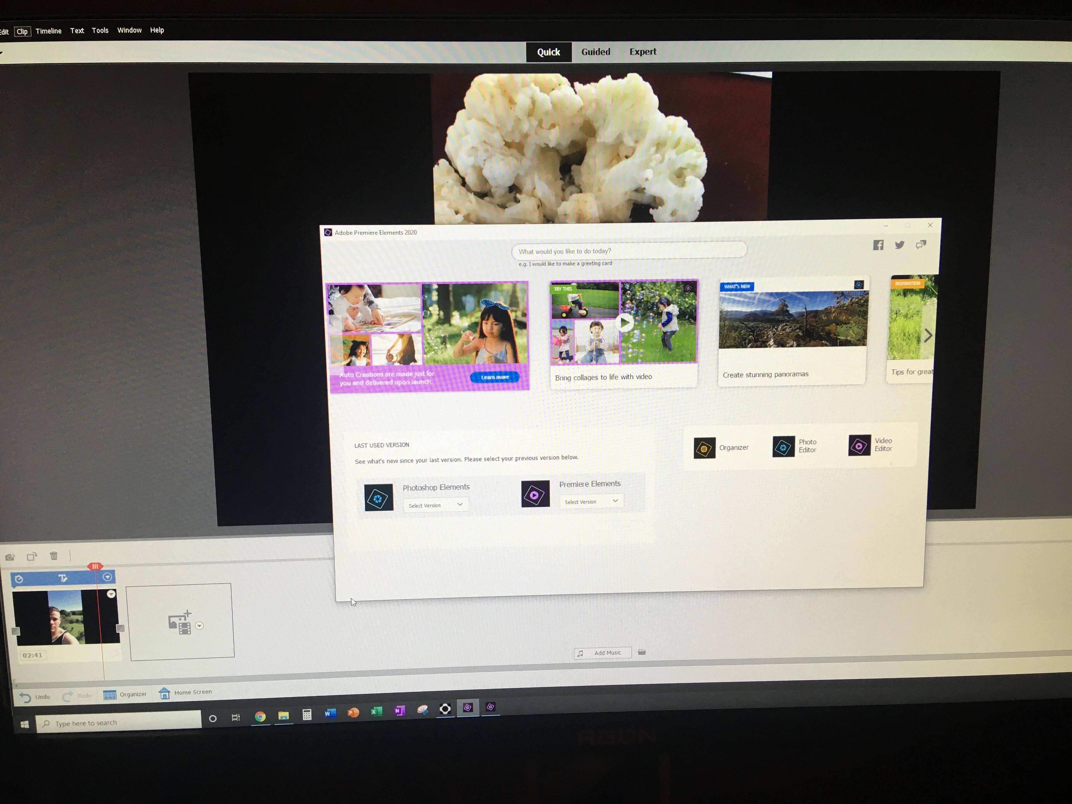Delete clip with trash icon
The height and width of the screenshot is (804, 1072).
[54, 556]
